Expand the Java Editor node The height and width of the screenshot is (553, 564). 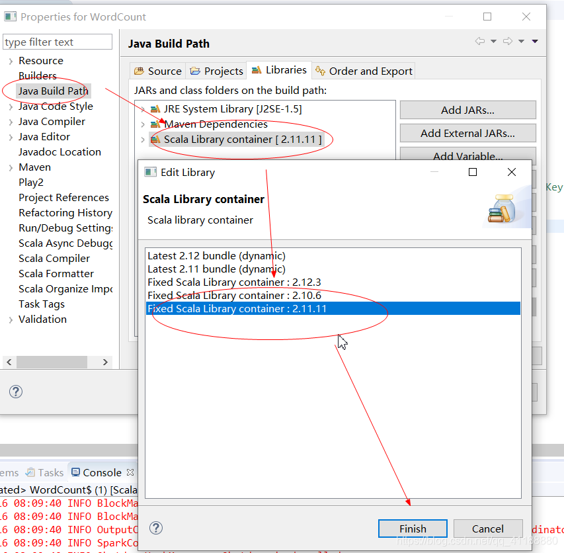click(11, 137)
